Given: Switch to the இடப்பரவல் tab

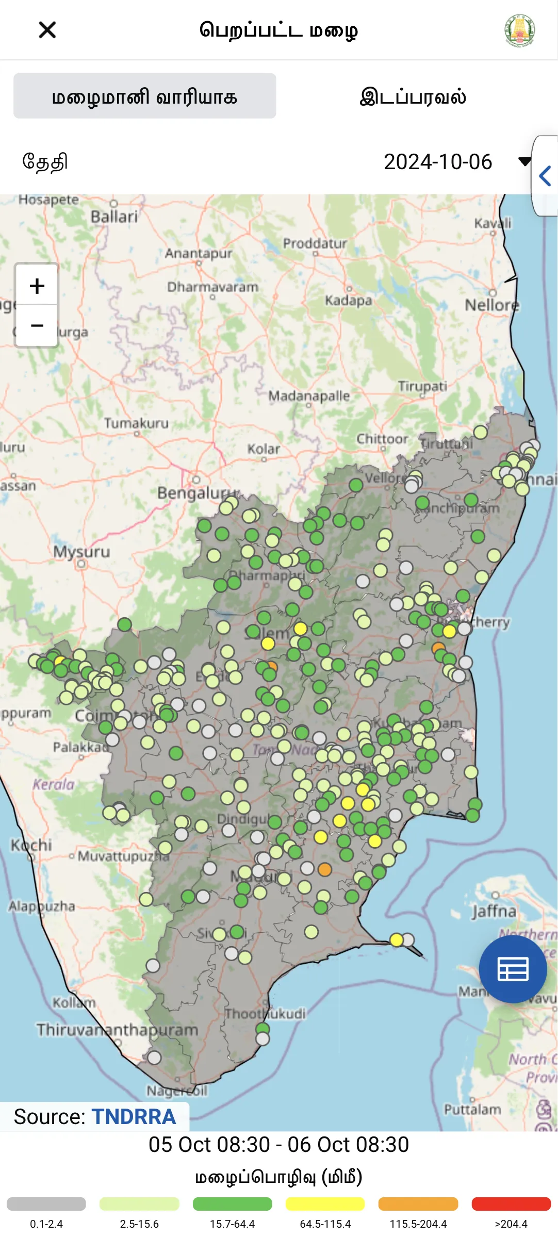Looking at the screenshot, I should click(413, 96).
